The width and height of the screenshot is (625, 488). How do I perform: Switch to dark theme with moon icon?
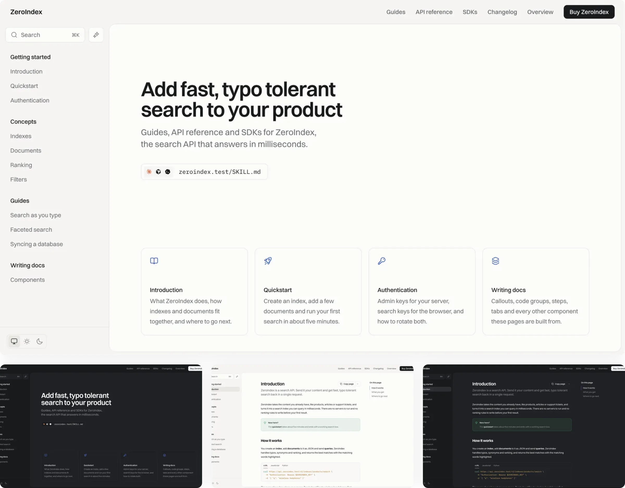click(40, 341)
